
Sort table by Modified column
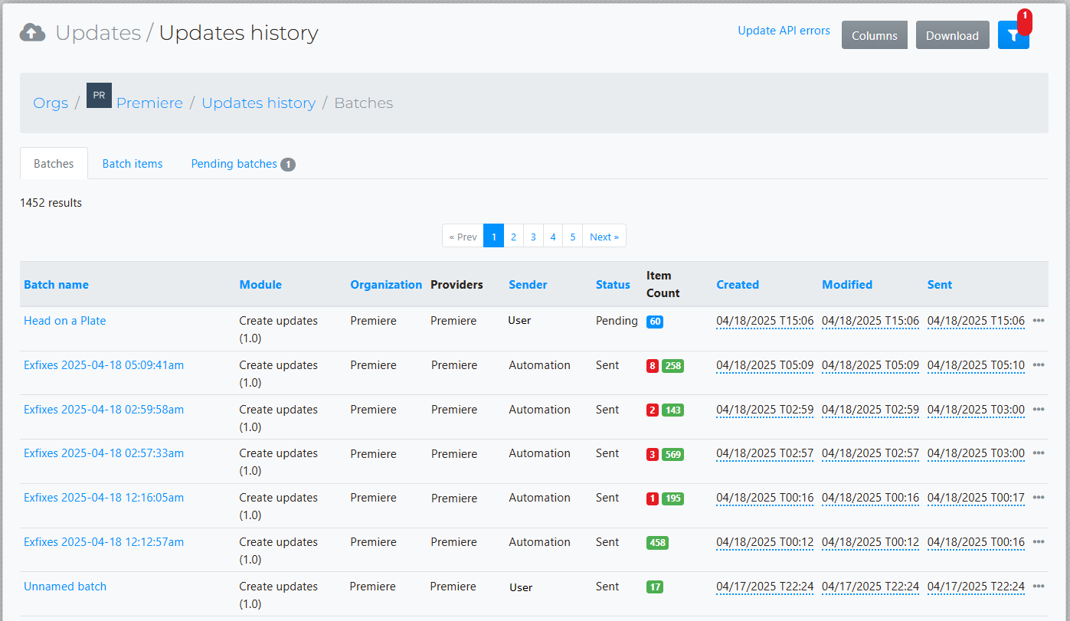tap(847, 284)
